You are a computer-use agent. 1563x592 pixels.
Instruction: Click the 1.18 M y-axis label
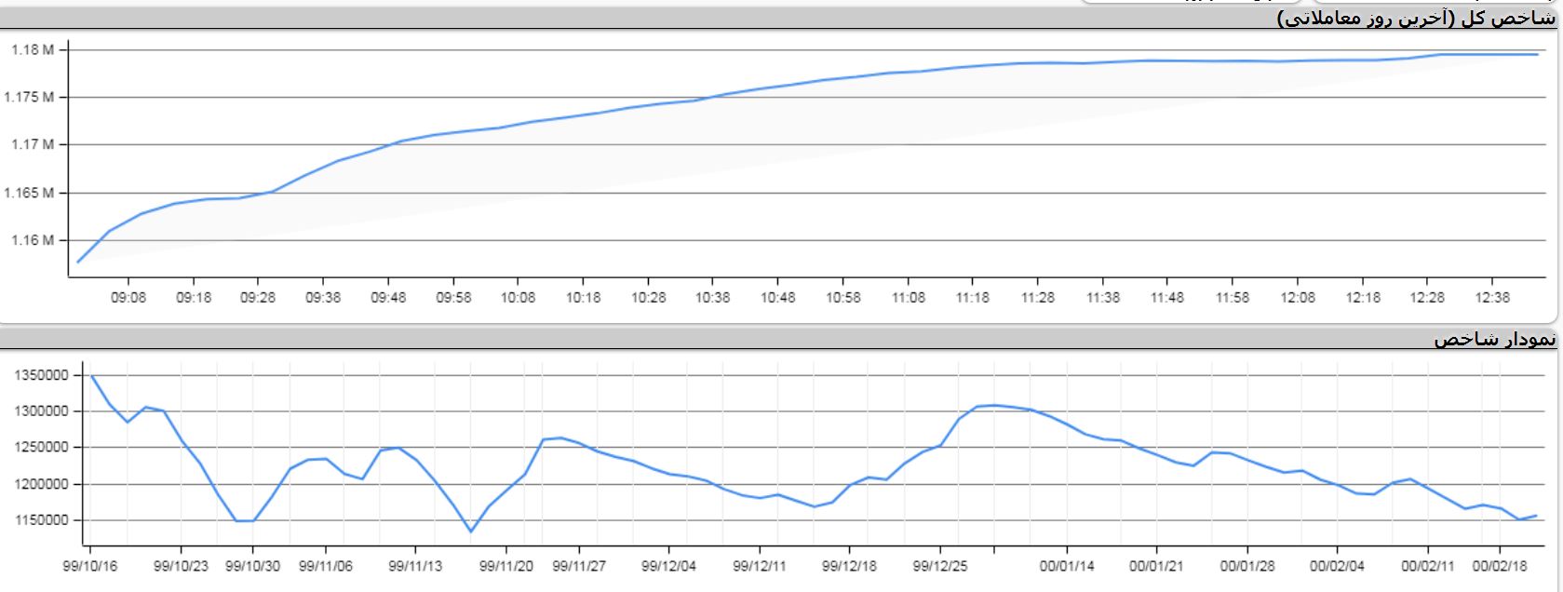click(x=32, y=50)
